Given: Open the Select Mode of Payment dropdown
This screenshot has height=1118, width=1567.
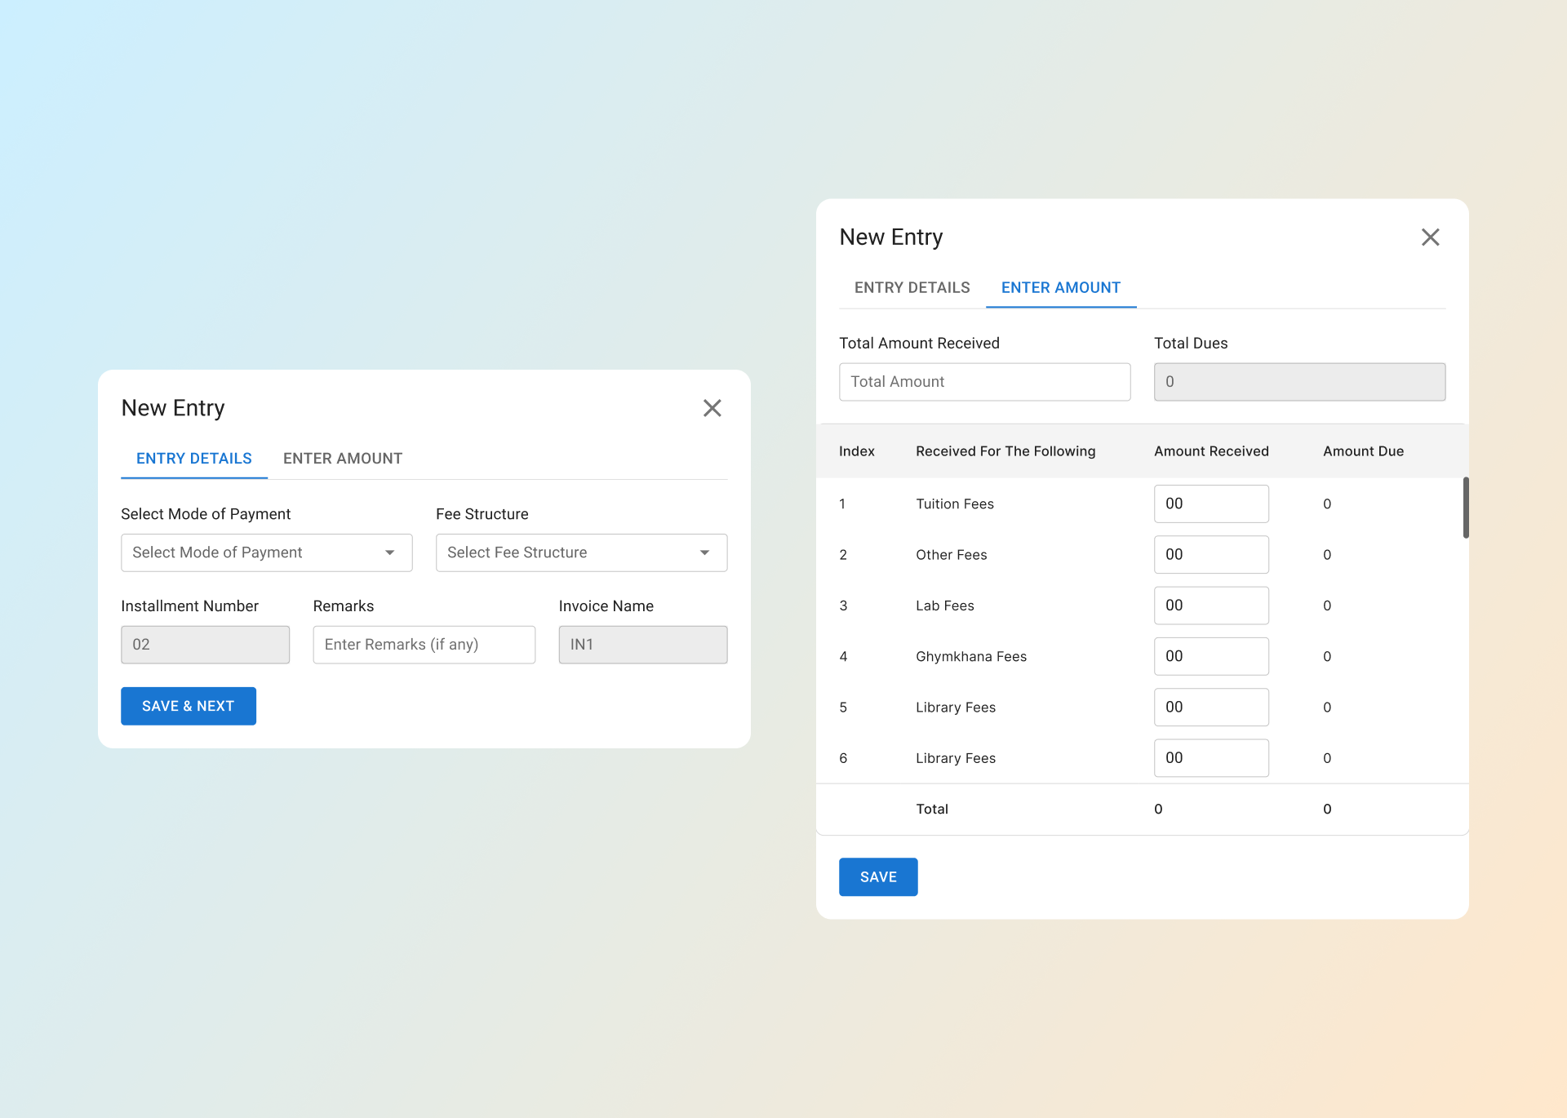Looking at the screenshot, I should 267,552.
